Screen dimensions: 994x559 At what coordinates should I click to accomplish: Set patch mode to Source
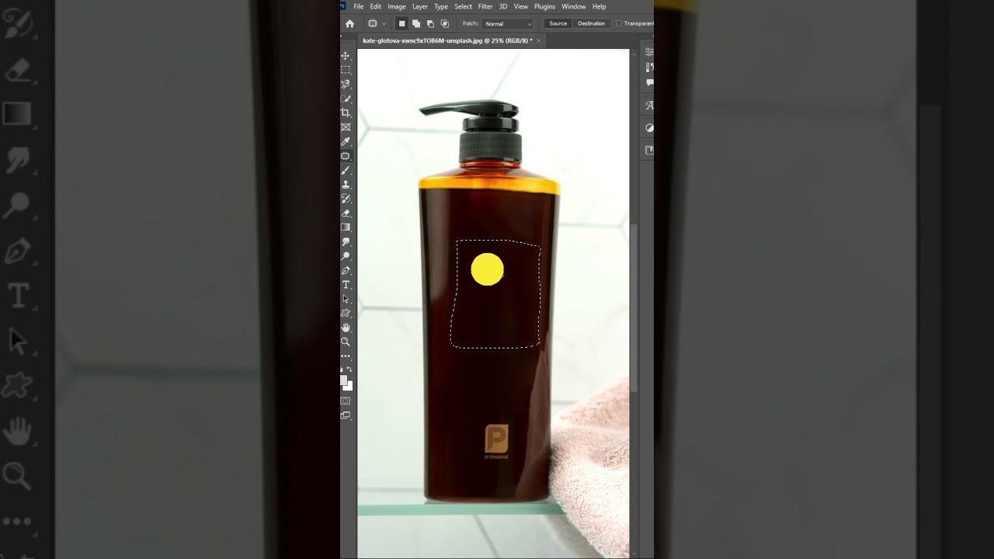point(558,23)
